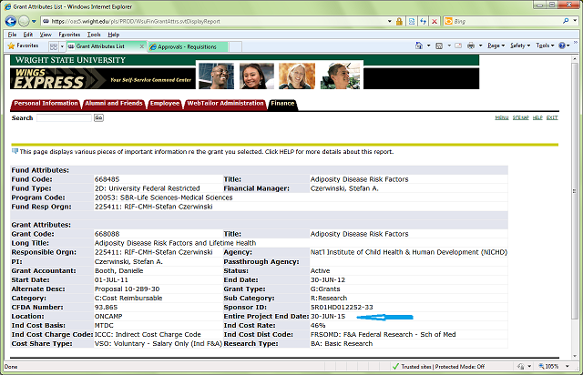Click the vertical scrollbar up arrow
Viewport: 583px width, 375px height.
click(575, 59)
